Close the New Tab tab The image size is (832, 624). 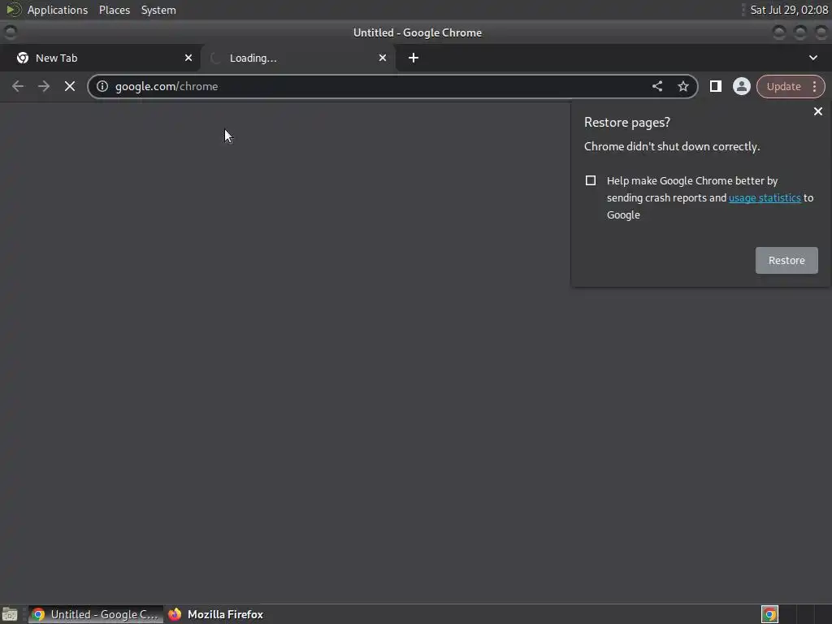(188, 58)
